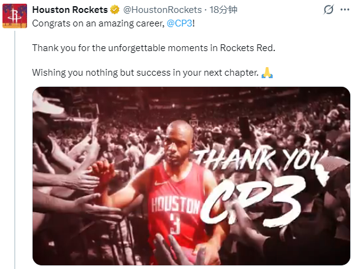Image resolution: width=357 pixels, height=269 pixels.
Task: Open the Thank You CP3 video thumbnail
Action: [191, 176]
